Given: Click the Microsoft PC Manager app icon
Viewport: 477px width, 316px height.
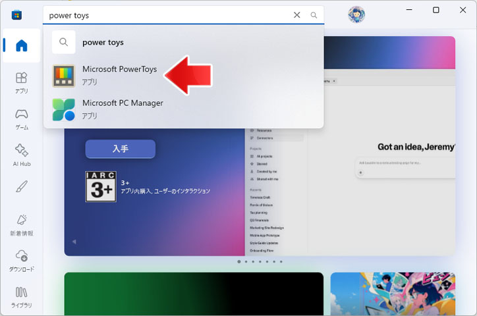Looking at the screenshot, I should coord(64,110).
